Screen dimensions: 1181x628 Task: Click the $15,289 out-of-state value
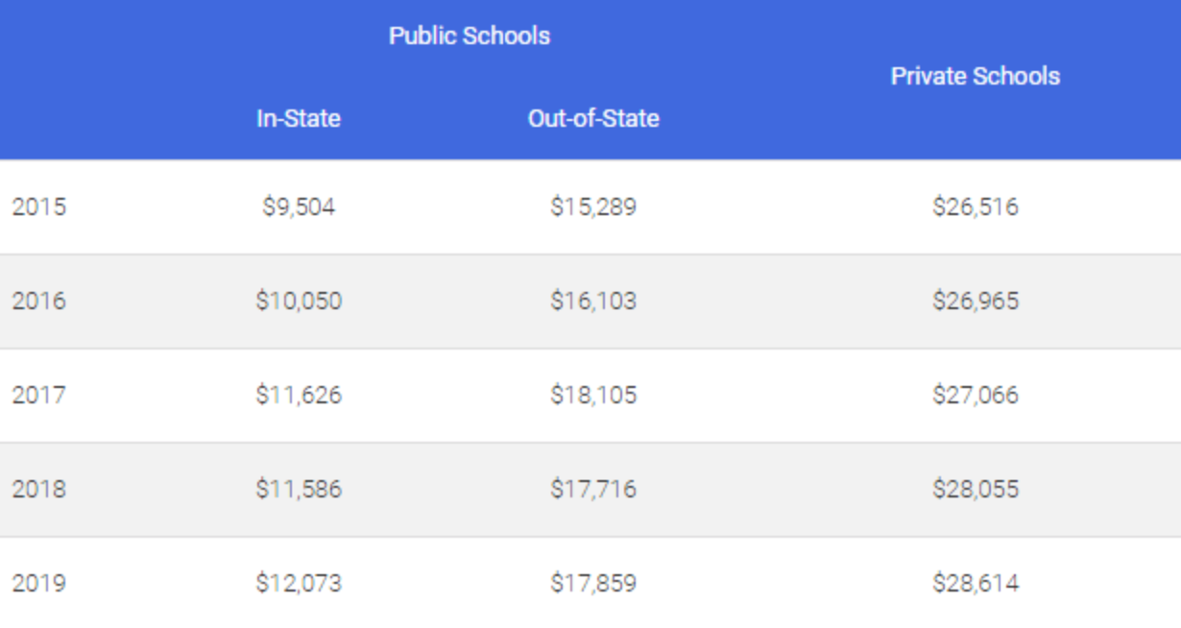(593, 207)
